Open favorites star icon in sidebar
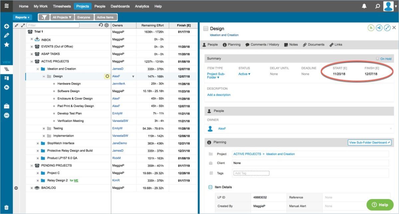 [x=6, y=45]
